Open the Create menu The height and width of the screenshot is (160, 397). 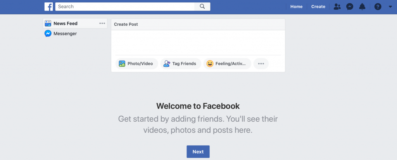point(318,7)
